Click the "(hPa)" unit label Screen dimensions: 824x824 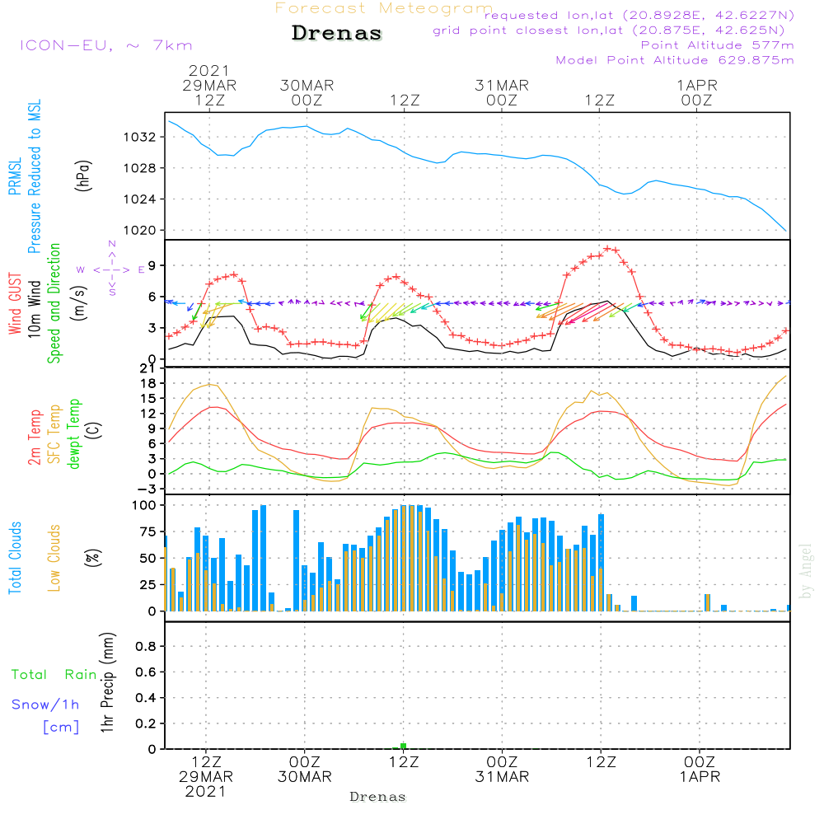(83, 176)
